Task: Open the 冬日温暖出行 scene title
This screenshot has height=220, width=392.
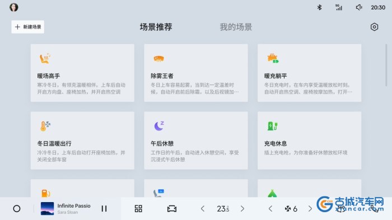Action: tap(54, 143)
